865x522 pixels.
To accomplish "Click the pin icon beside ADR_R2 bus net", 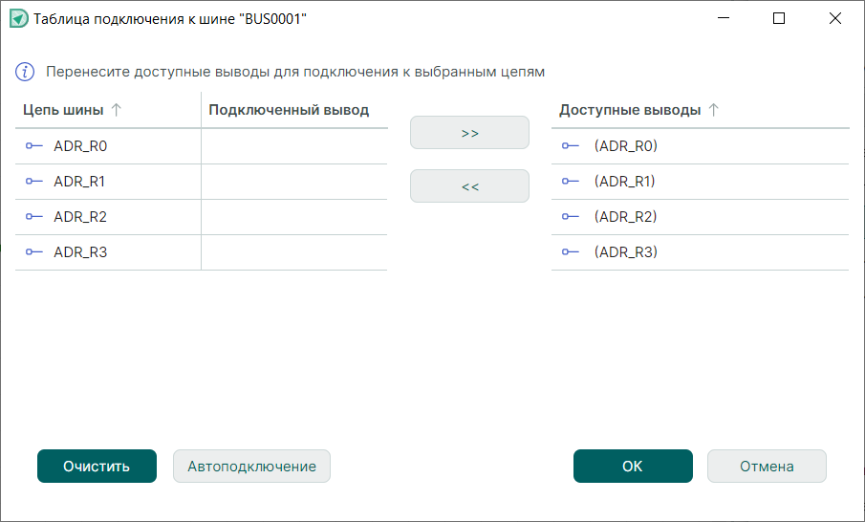I will point(33,217).
